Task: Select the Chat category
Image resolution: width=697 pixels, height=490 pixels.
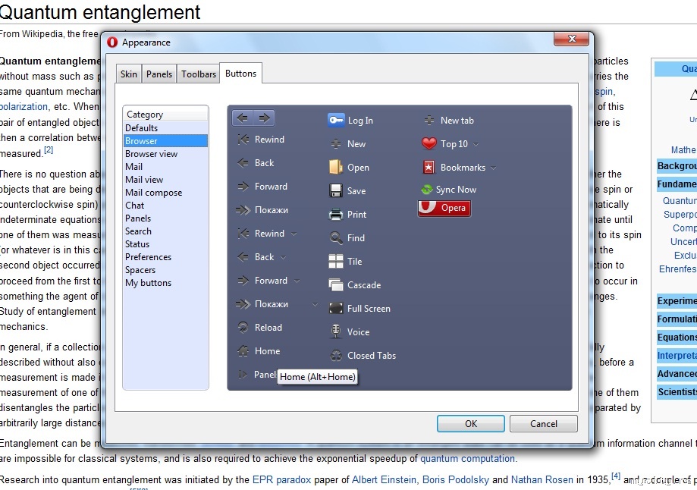Action: pyautogui.click(x=165, y=206)
